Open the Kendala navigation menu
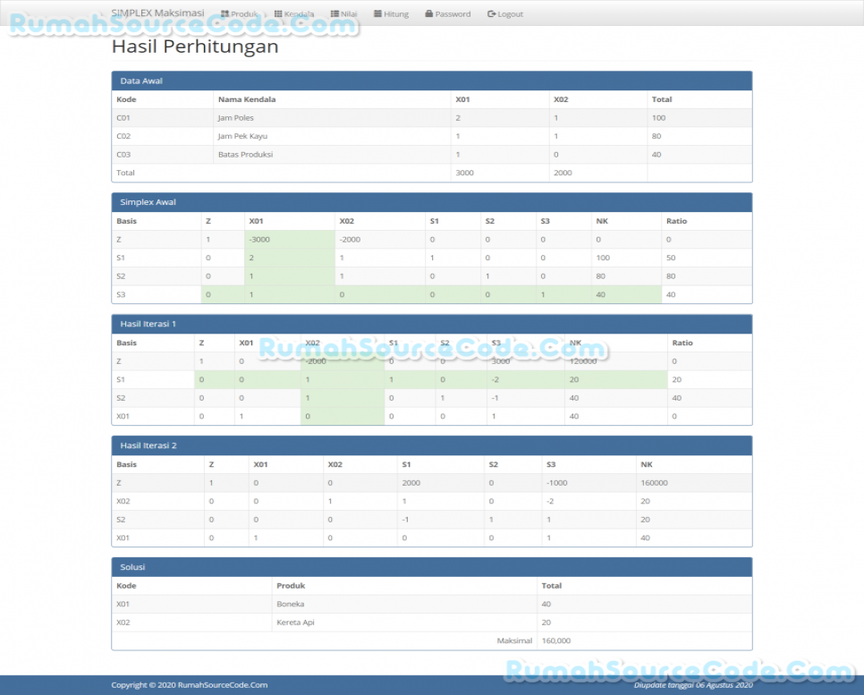 [x=291, y=13]
